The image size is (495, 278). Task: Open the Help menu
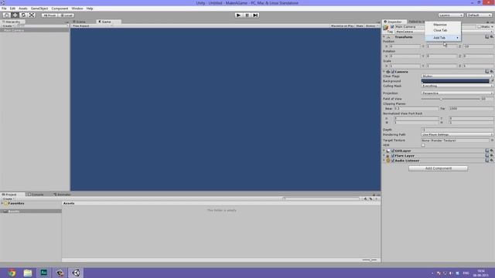[x=90, y=8]
